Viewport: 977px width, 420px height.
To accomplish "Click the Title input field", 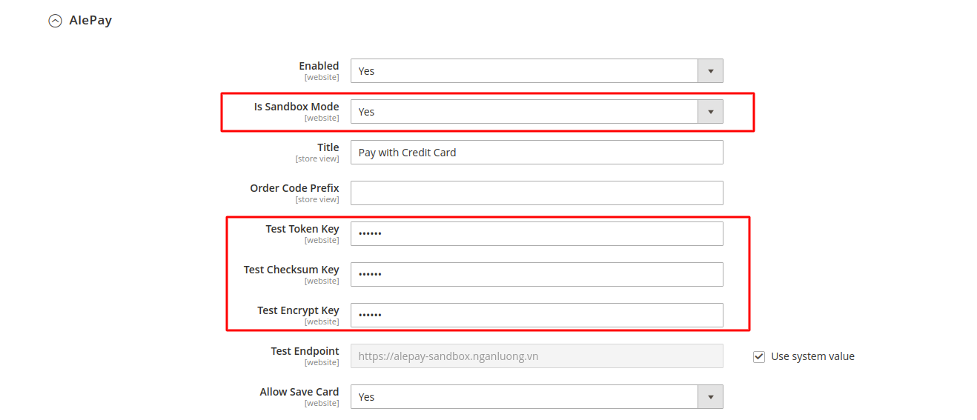I will (x=537, y=153).
